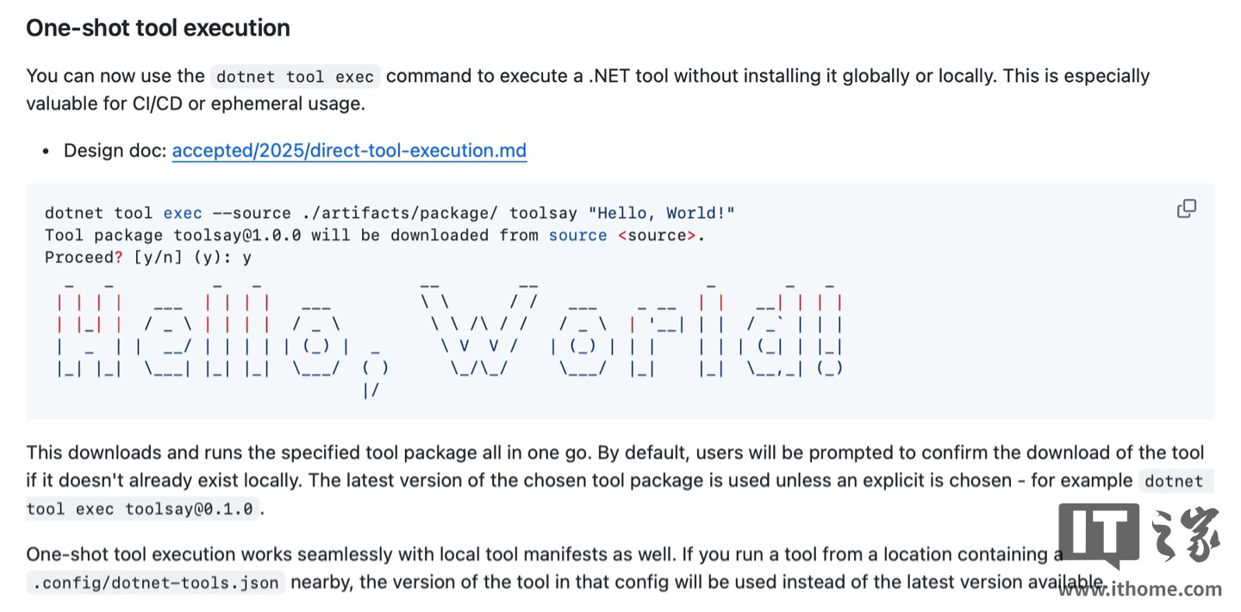Open the direct-tool-execution.md design doc link
This screenshot has height=612, width=1241.
tap(349, 151)
